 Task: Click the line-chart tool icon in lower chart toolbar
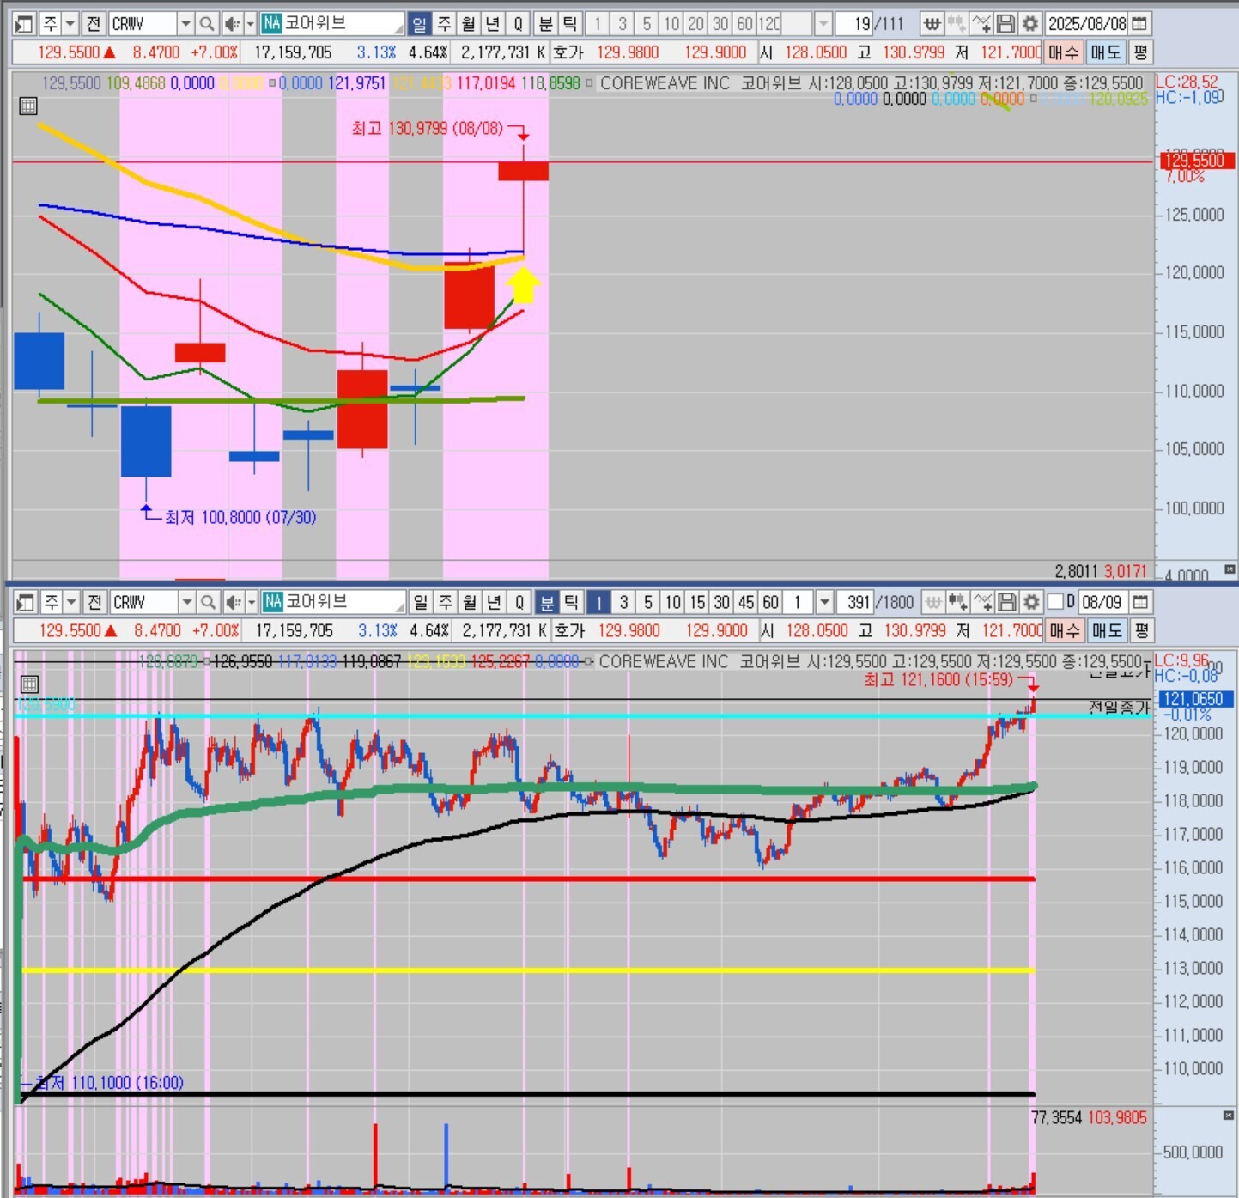coord(983,602)
